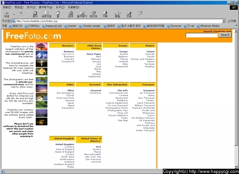Image resolution: width=239 pixels, height=174 pixels.
Task: Open the Water Transport link
Action: 145,131
